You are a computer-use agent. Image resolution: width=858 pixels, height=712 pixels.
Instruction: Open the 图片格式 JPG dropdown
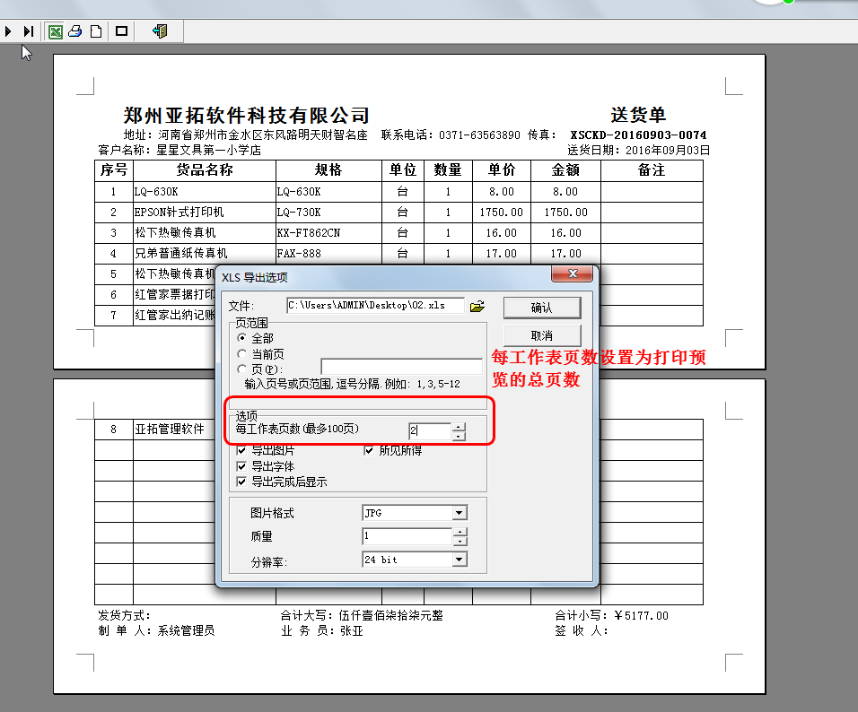click(x=460, y=513)
